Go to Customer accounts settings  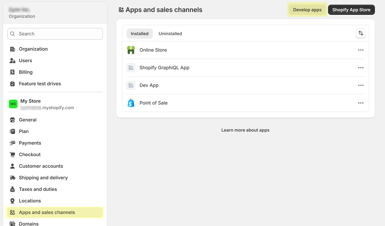(x=41, y=166)
